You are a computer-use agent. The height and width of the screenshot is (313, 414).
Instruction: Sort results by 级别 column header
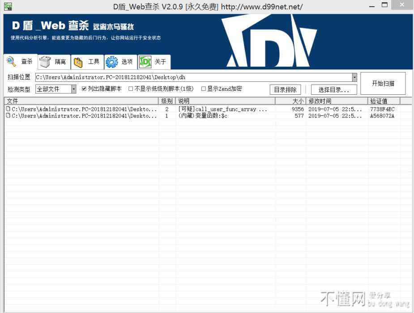pyautogui.click(x=166, y=101)
